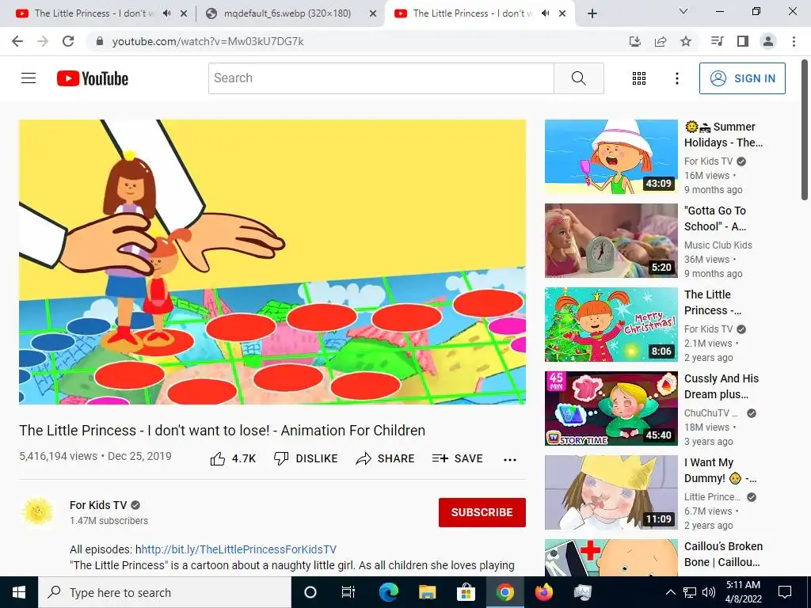Open the YouTube apps grid icon
The height and width of the screenshot is (608, 811).
coord(639,78)
